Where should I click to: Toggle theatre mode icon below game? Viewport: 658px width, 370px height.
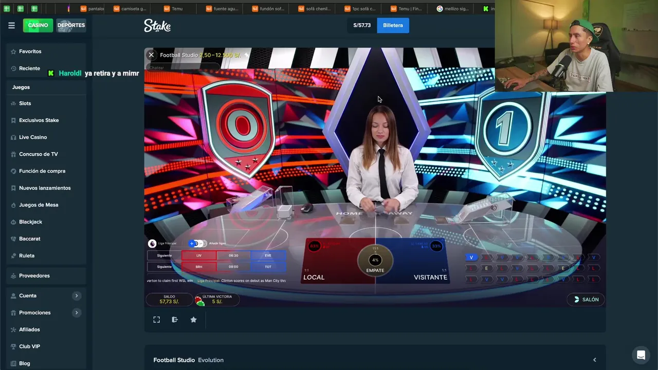175,320
